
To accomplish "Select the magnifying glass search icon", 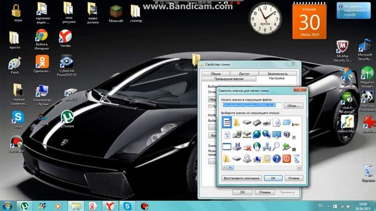I will (277, 146).
